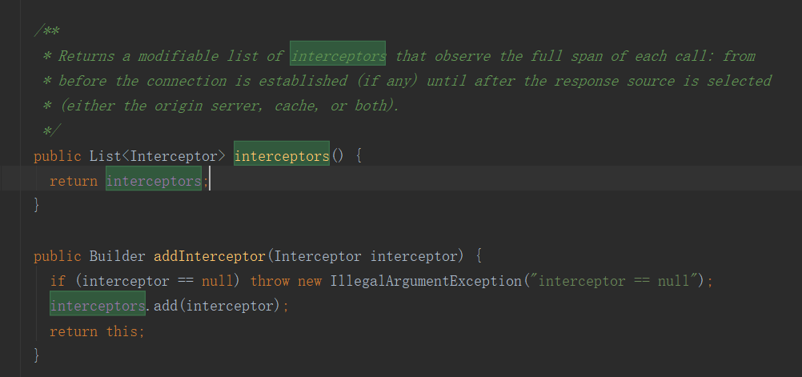This screenshot has width=802, height=377.
Task: Click the addInterceptor method name
Action: pos(209,256)
